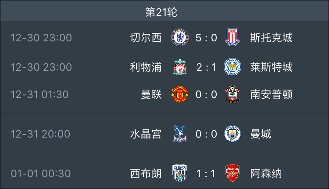Click team name 阿森纳
This screenshot has height=189, width=329.
click(x=266, y=174)
